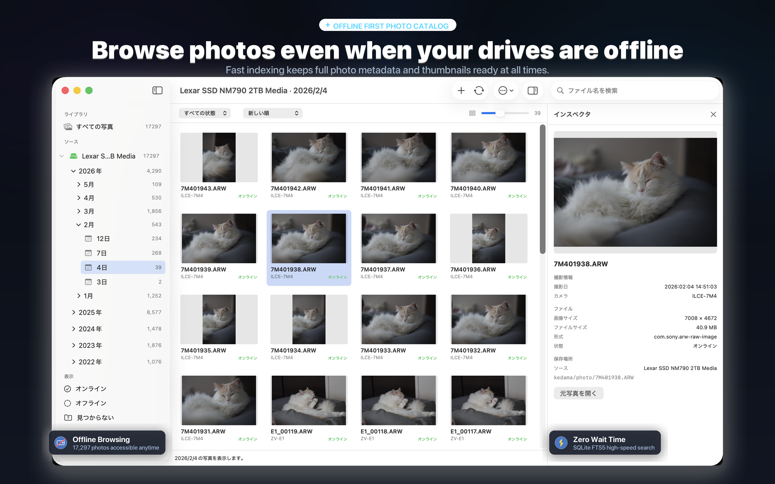
Task: Select thumbnail E1_00119.ARW
Action: pos(309,400)
